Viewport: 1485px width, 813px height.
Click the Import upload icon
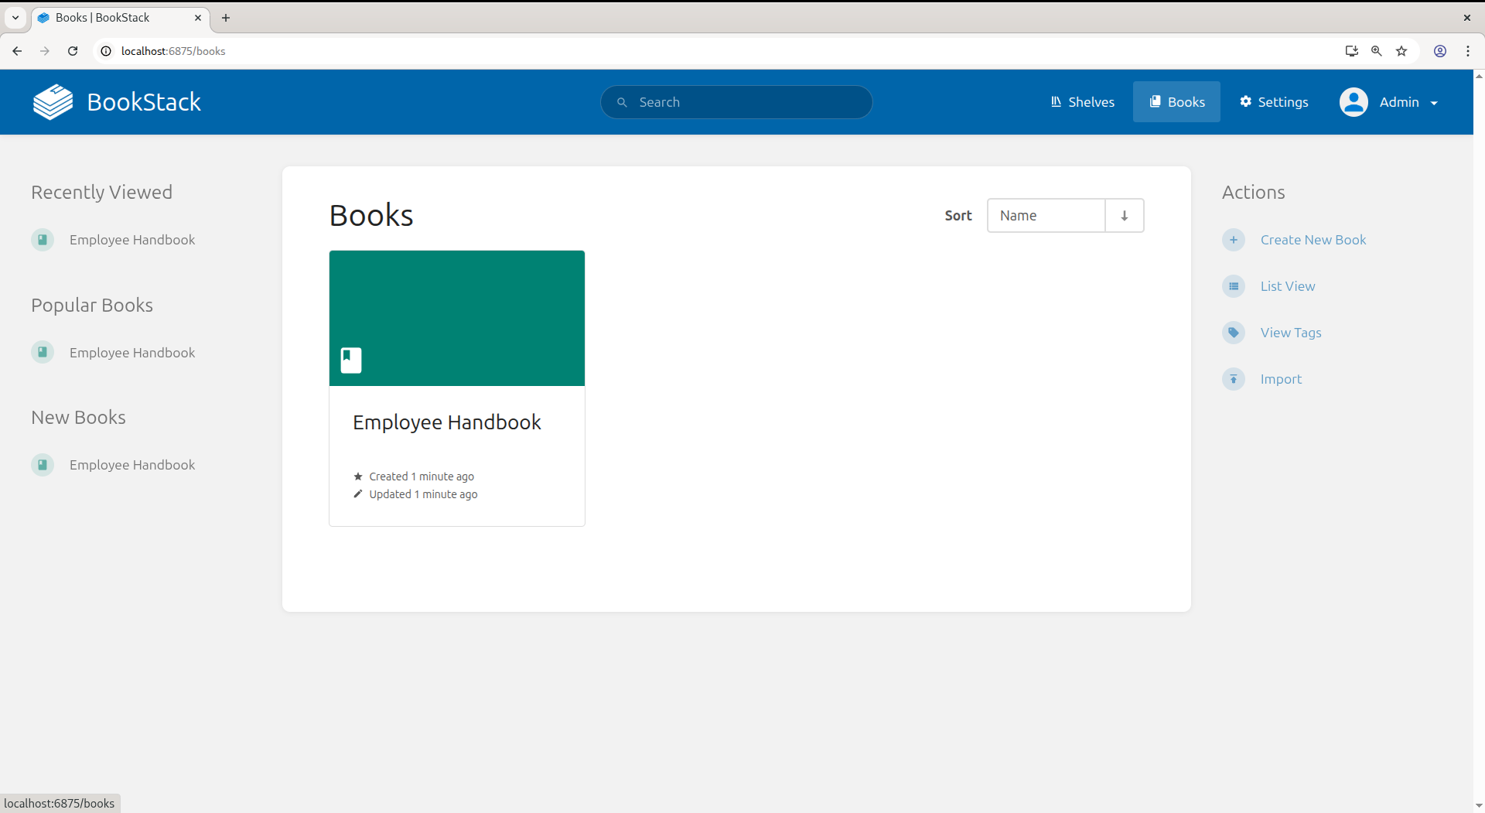click(1234, 379)
